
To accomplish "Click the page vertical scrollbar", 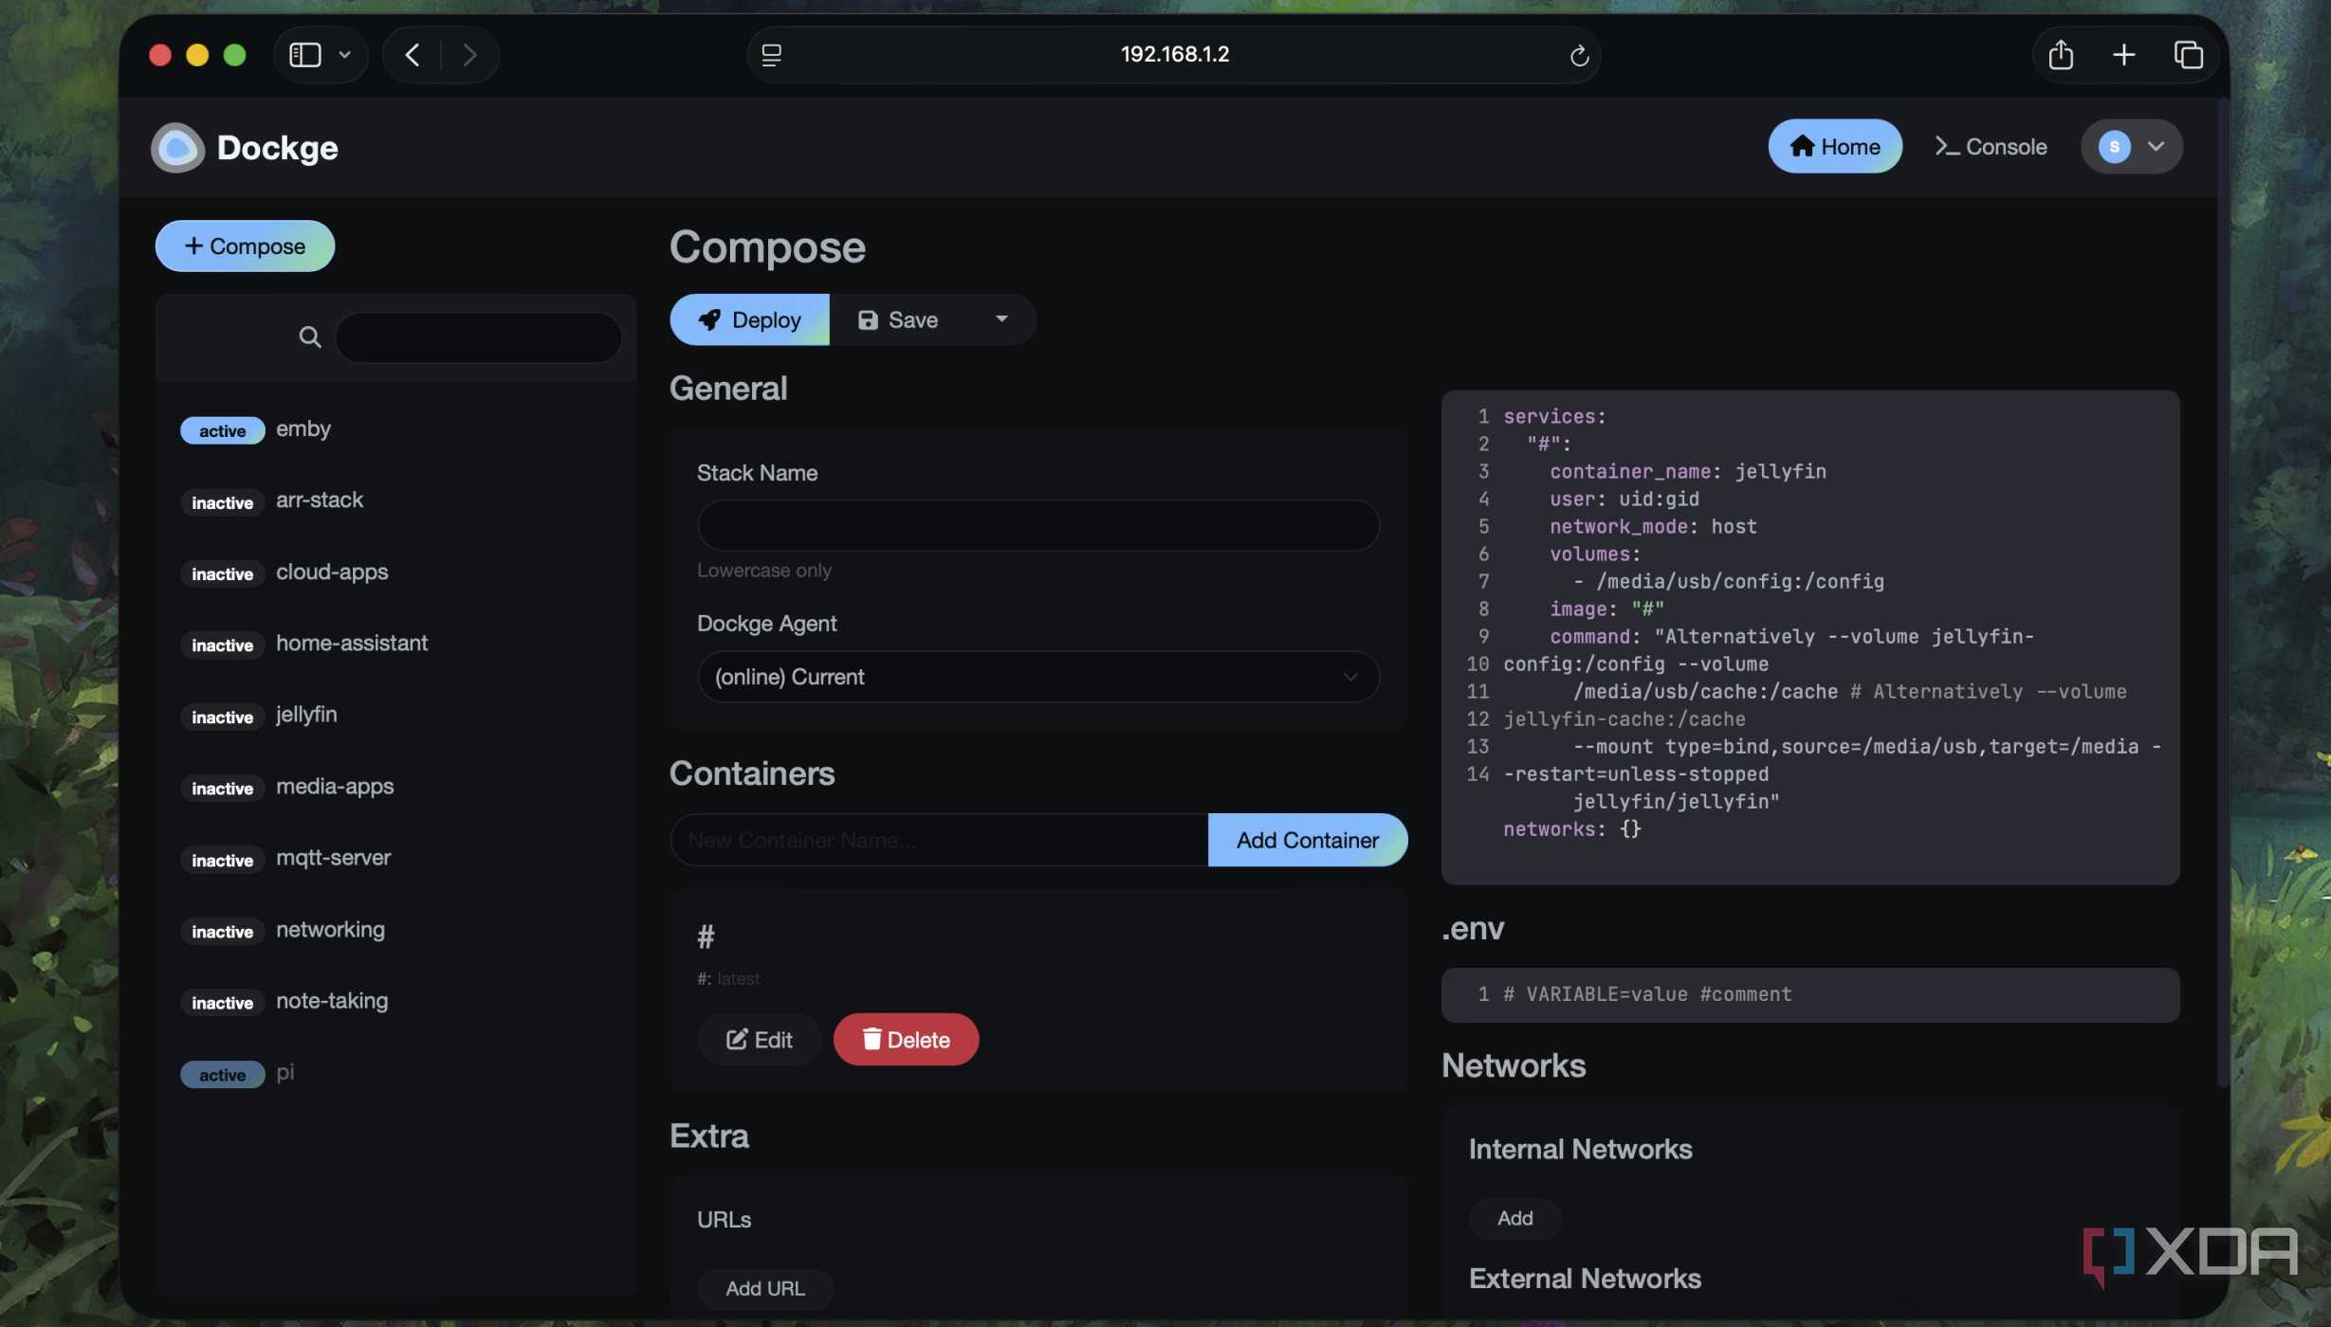I will click(2222, 592).
